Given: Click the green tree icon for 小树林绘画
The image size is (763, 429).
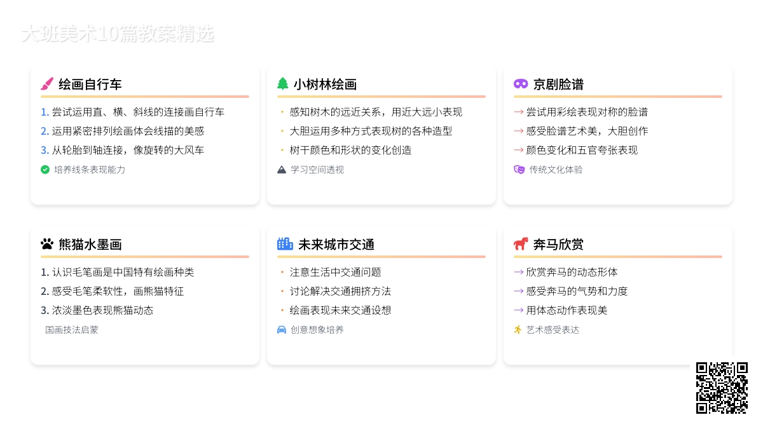Looking at the screenshot, I should point(283,84).
